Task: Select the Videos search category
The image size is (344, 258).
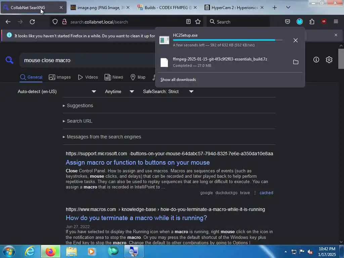Action: (88, 77)
